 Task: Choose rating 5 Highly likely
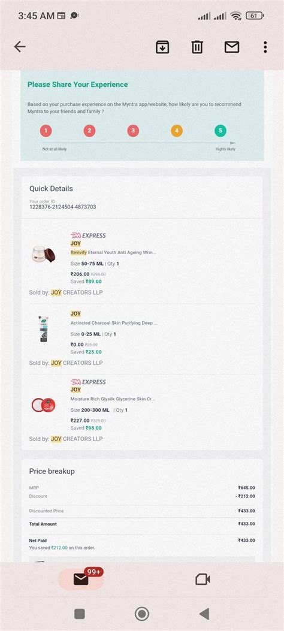220,131
